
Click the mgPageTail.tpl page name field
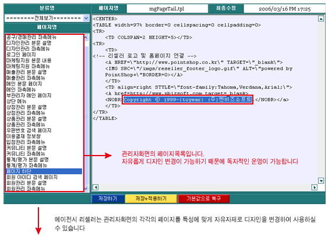(167, 9)
